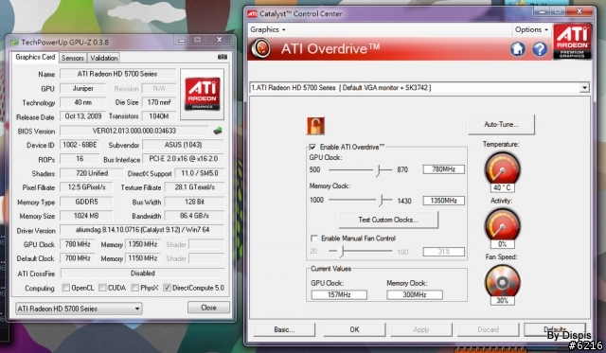
Task: Click the GPU-Z title bar app icon
Action: 14,42
